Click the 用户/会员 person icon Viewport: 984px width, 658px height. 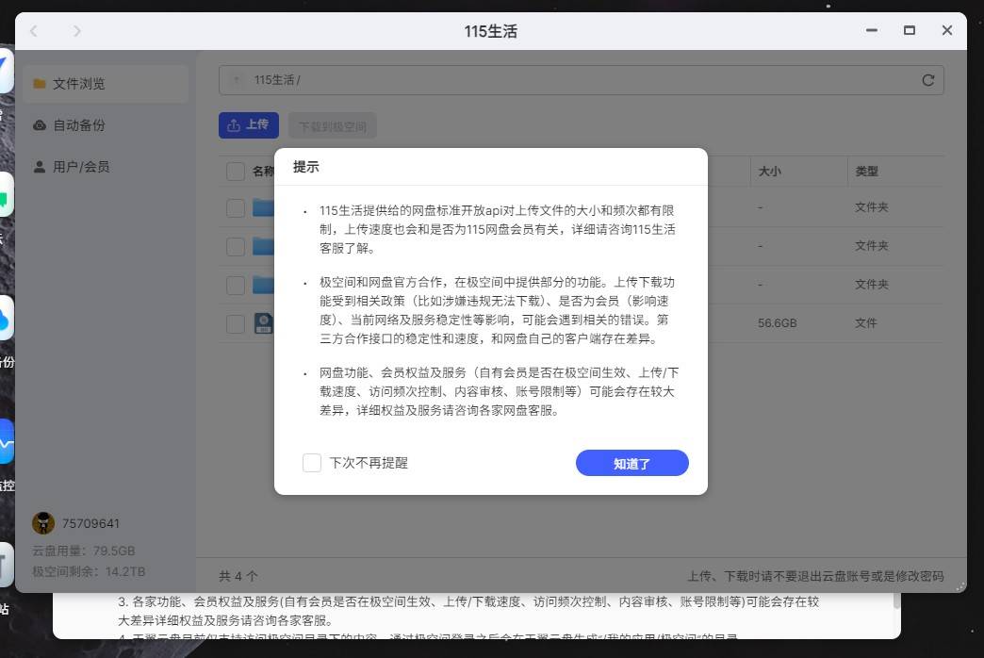tap(40, 166)
